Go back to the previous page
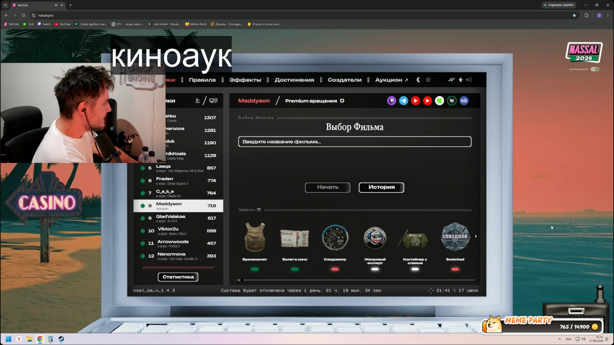Image resolution: width=614 pixels, height=345 pixels. click(x=6, y=15)
